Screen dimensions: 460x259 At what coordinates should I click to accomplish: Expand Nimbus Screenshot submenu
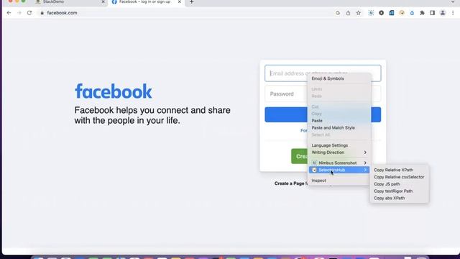[339, 163]
